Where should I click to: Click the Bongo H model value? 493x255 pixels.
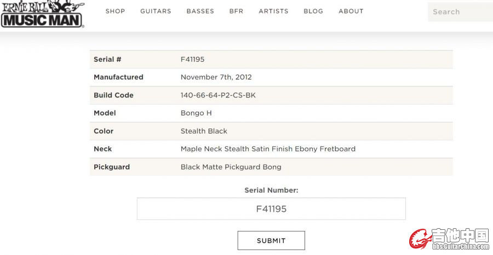click(x=196, y=113)
